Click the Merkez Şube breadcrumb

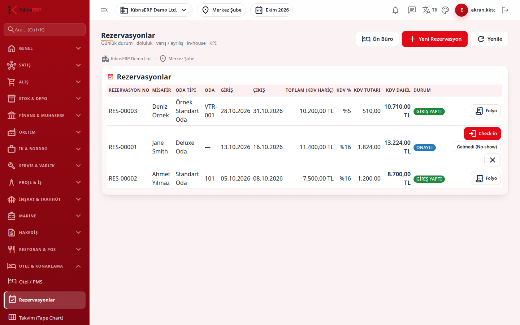point(177,59)
